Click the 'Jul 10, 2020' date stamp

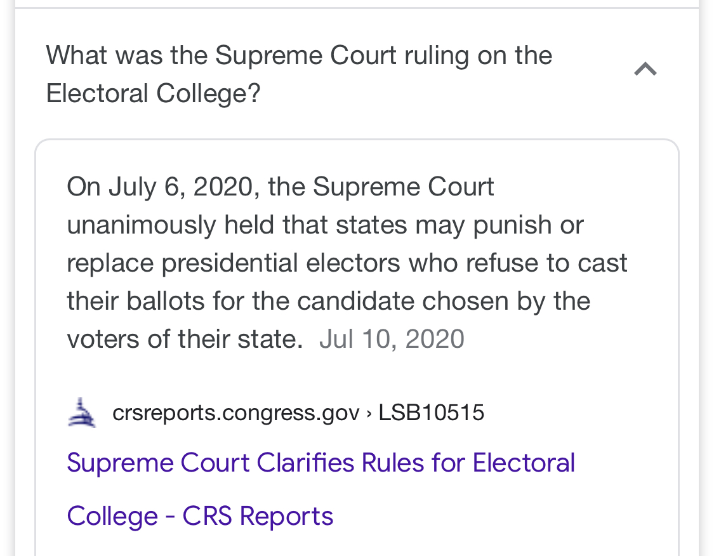click(392, 339)
